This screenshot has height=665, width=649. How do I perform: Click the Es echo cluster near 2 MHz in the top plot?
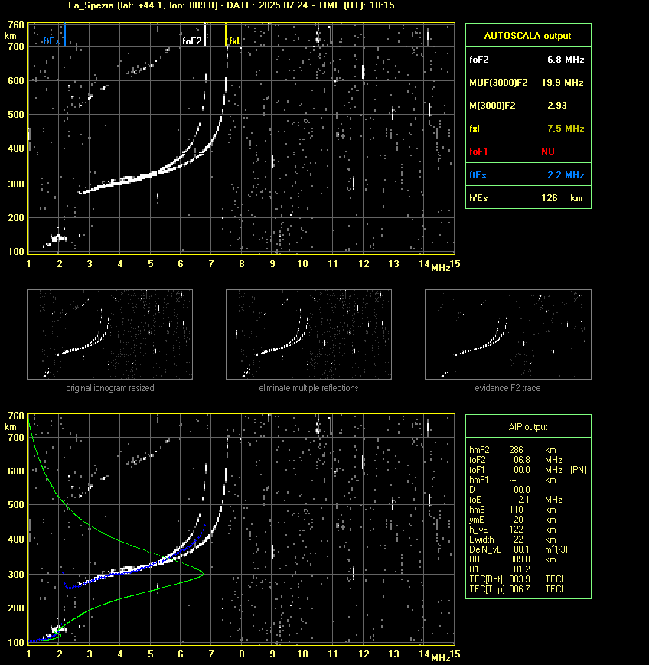pyautogui.click(x=58, y=239)
